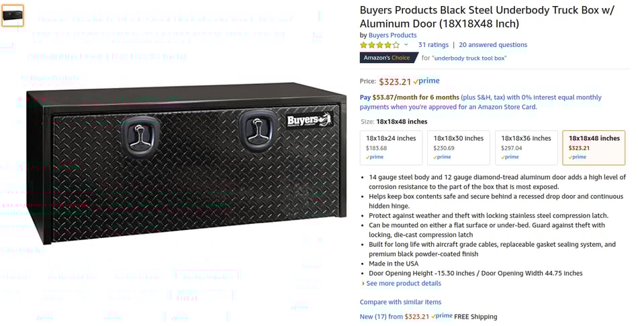This screenshot has width=638, height=326.
Task: Choose the 18x18x36 inches size option
Action: click(526, 148)
